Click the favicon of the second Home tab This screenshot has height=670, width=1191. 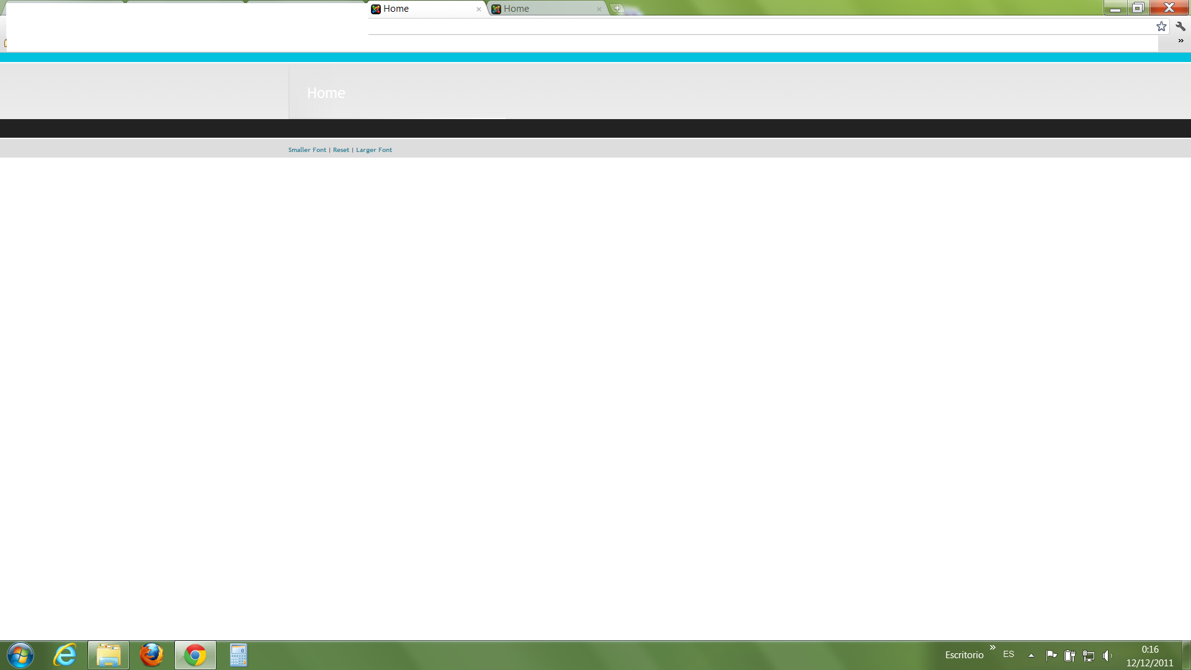496,9
